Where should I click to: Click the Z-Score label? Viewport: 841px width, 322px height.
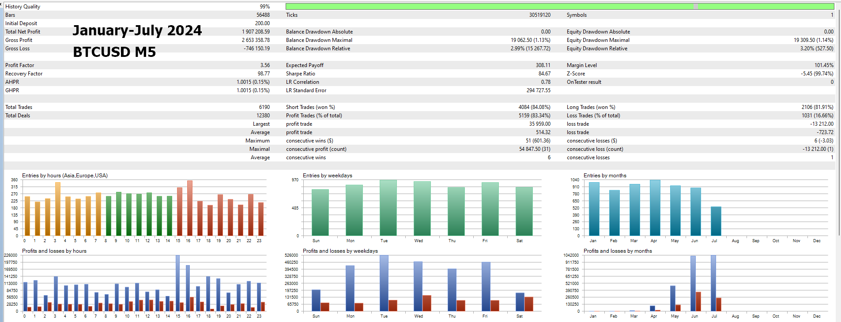[576, 74]
